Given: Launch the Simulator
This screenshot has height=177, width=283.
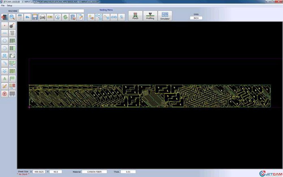Looking at the screenshot, I should tap(165, 16).
